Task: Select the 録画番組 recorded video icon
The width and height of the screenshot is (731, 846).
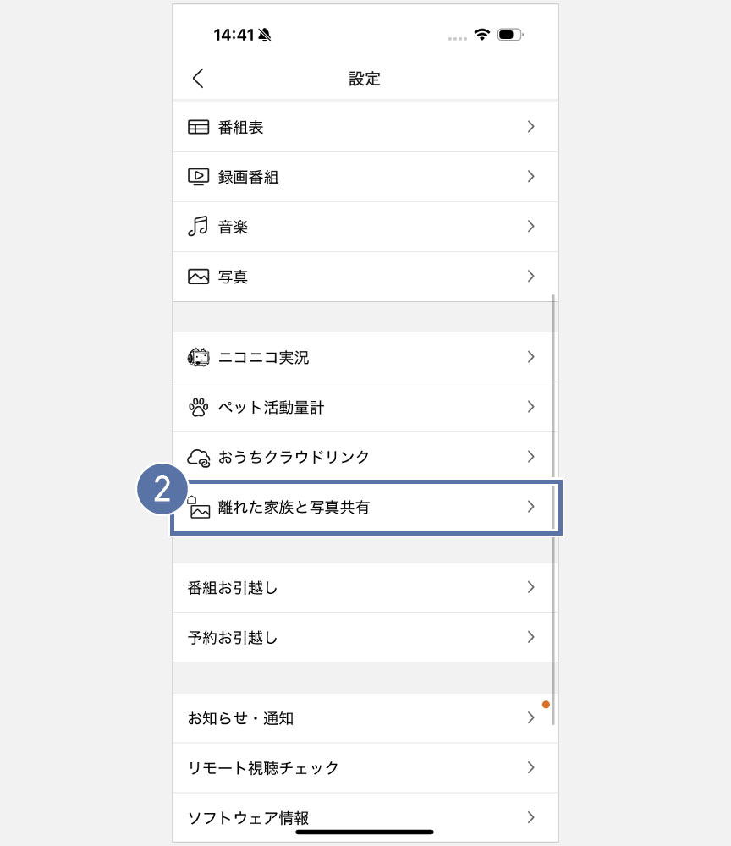Action: 197,176
